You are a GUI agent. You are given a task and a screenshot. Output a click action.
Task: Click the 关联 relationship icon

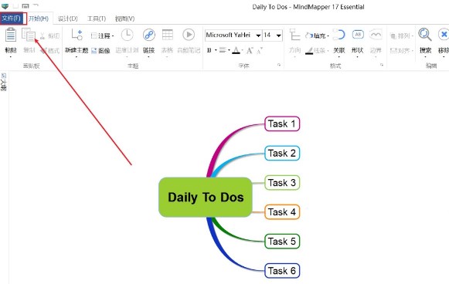(x=339, y=35)
